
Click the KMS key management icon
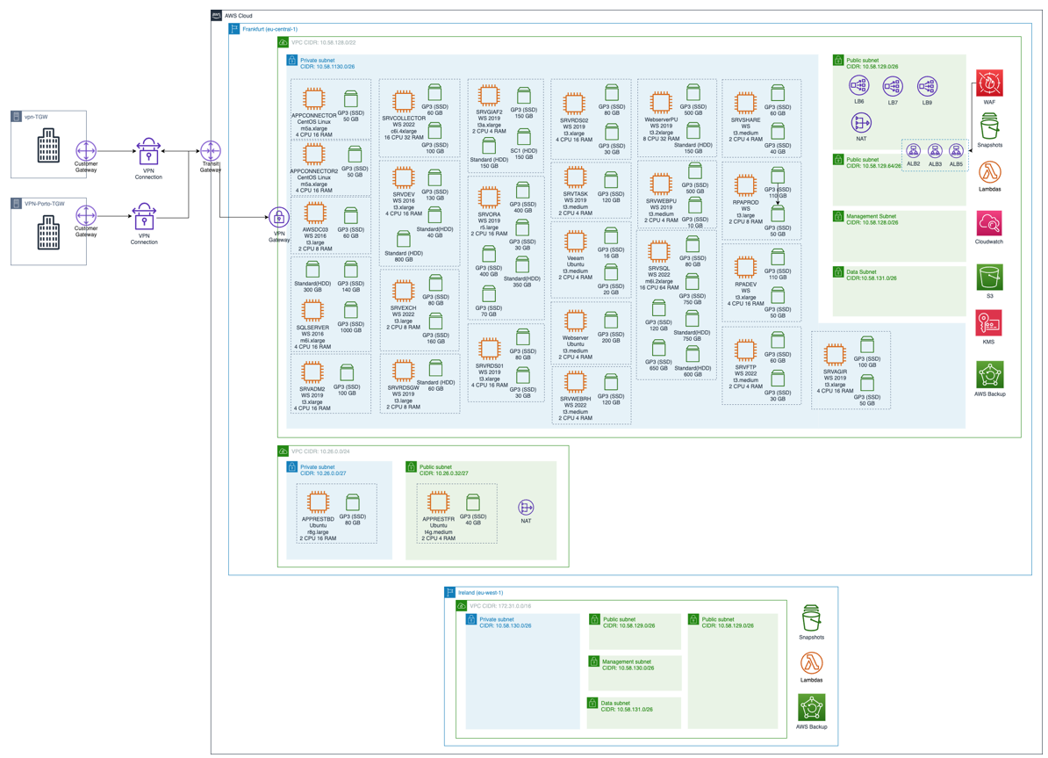pyautogui.click(x=989, y=323)
